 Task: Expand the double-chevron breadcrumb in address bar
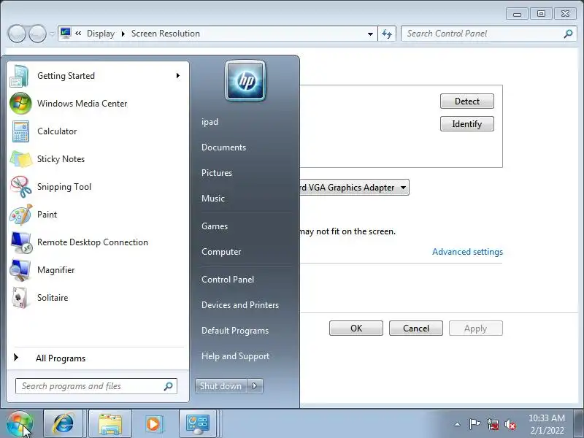coord(78,33)
